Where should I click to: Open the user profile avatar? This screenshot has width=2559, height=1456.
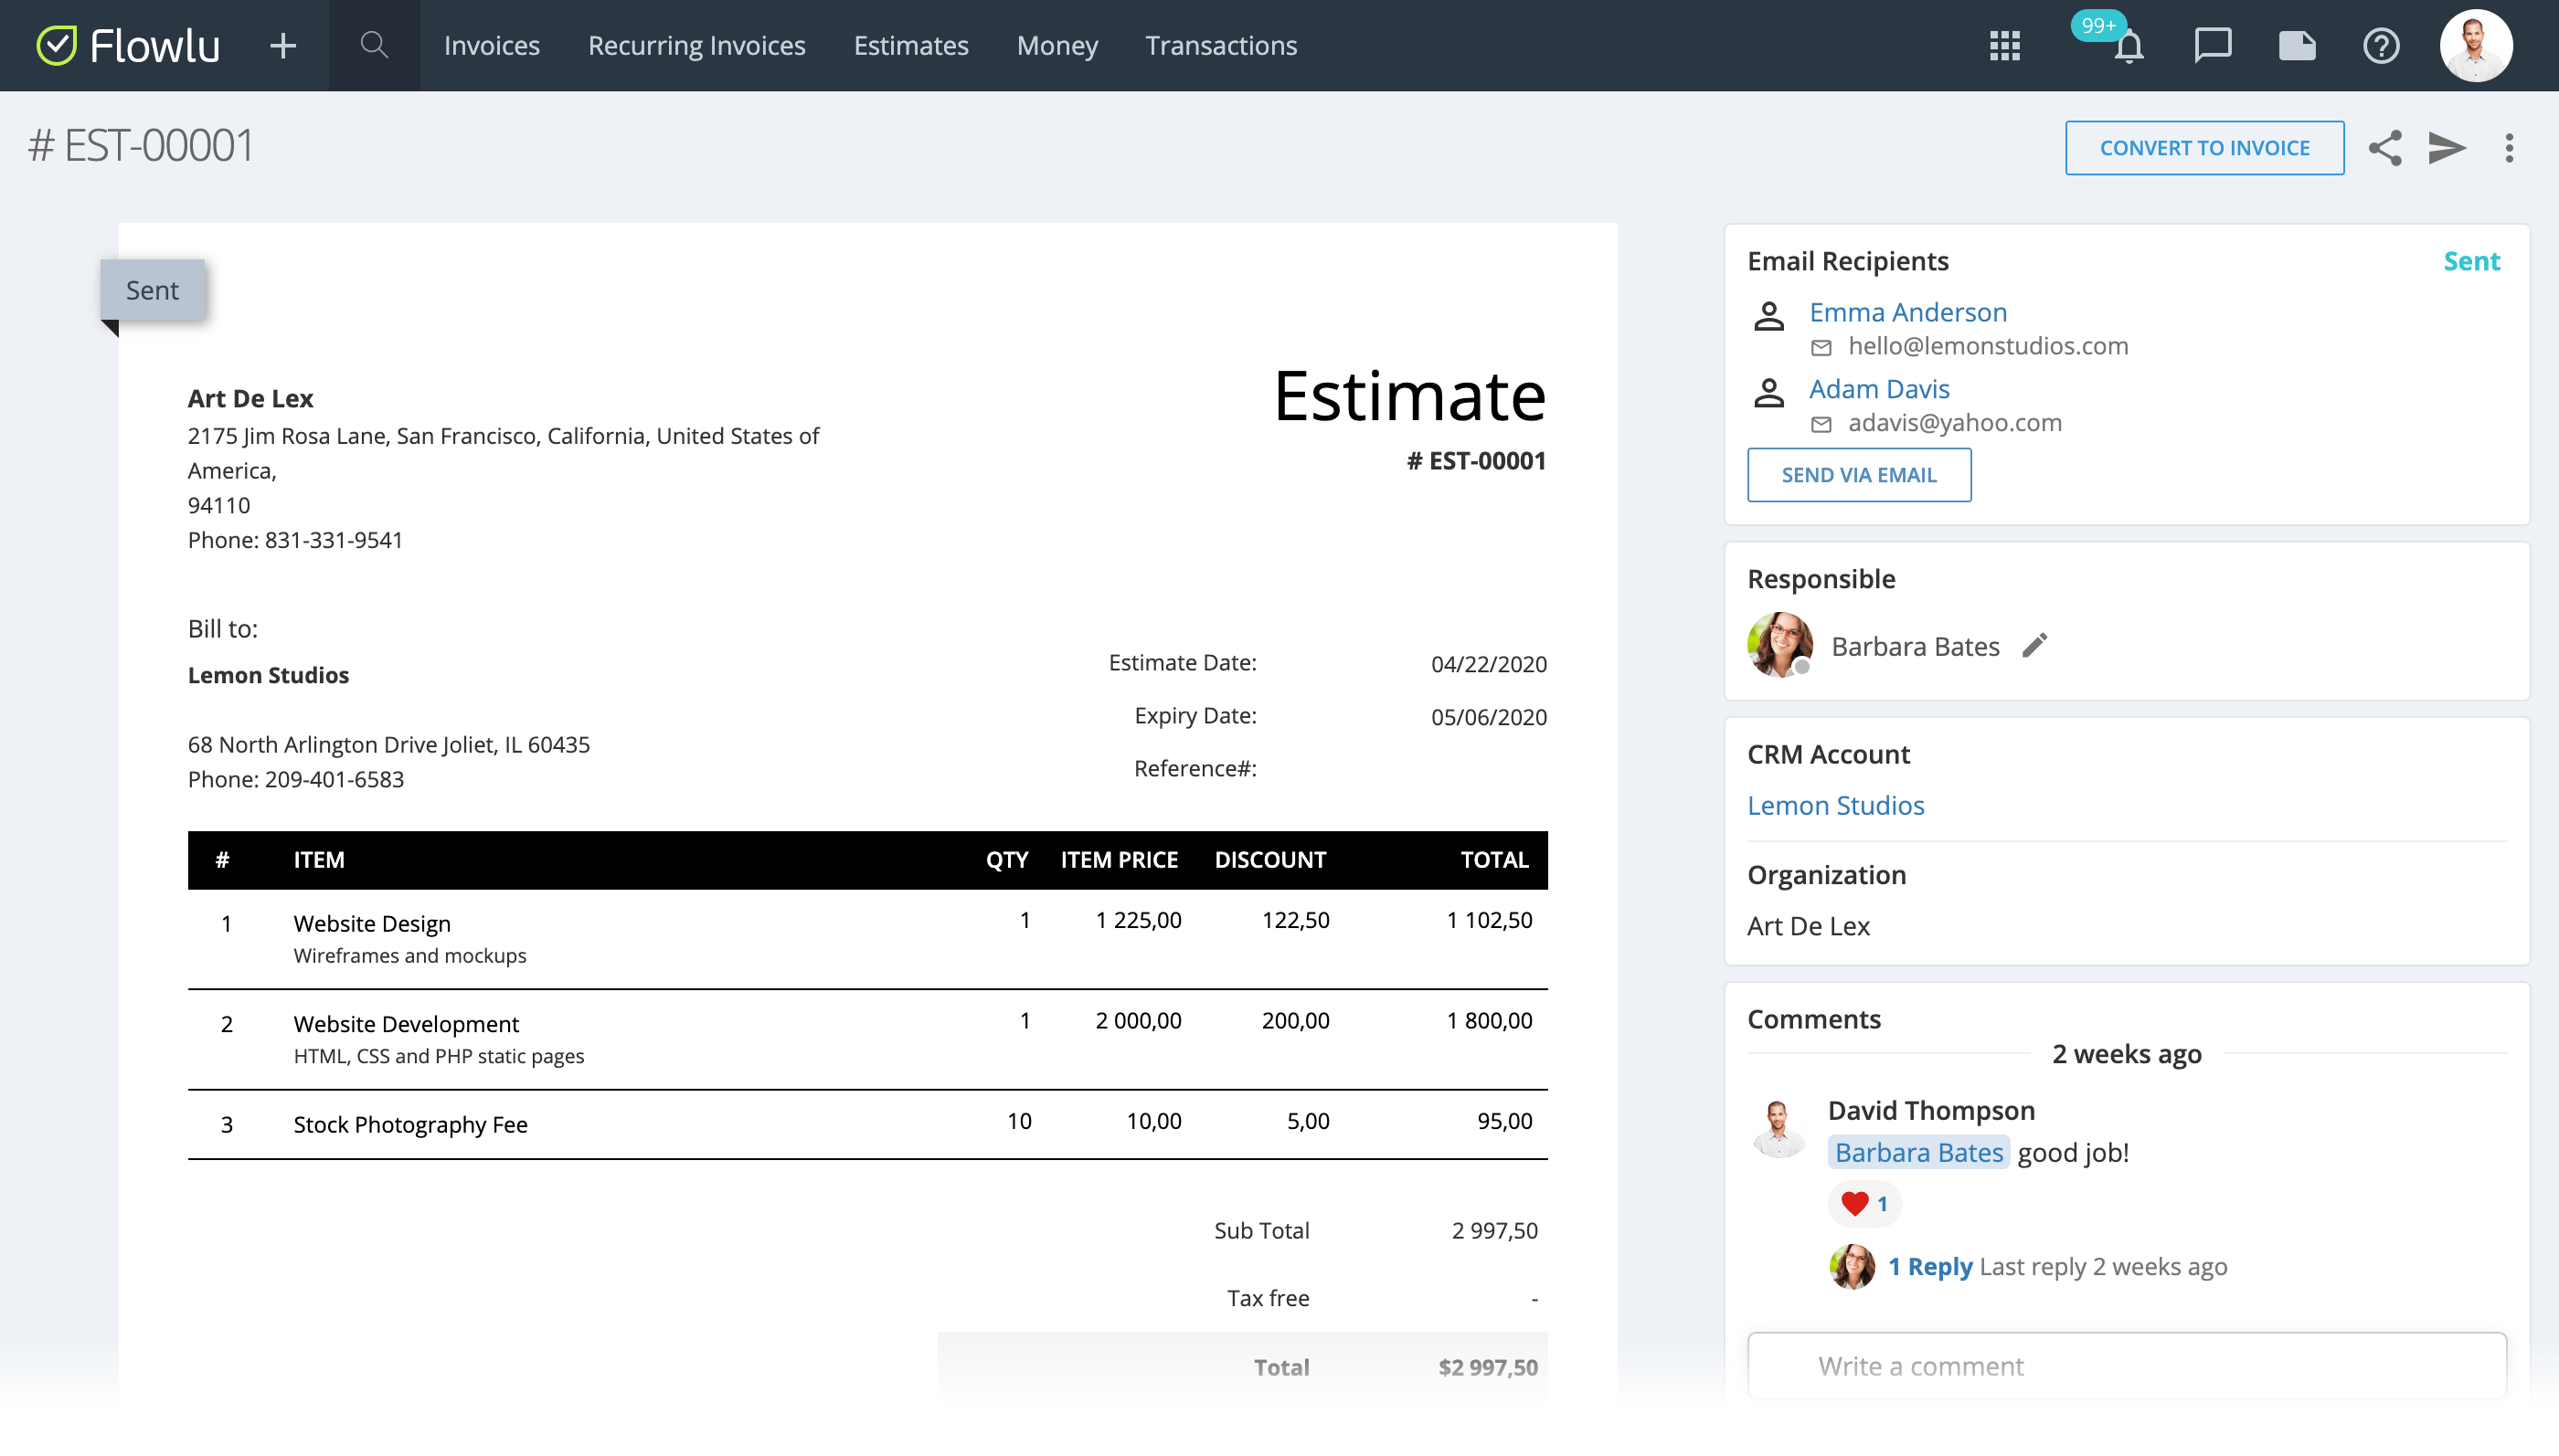tap(2476, 45)
